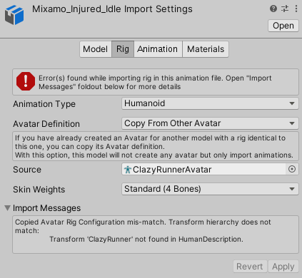Switch to the Materials tab
The image size is (302, 278).
coord(206,49)
